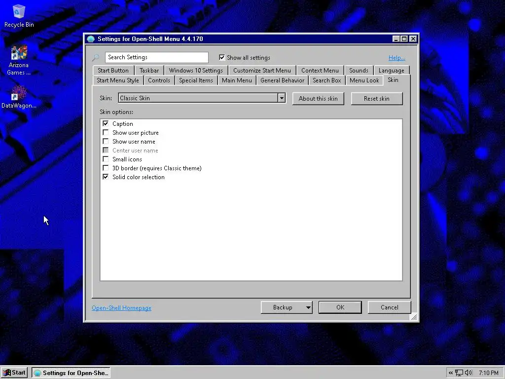Open the Start button on taskbar
The image size is (505, 379).
pos(14,373)
